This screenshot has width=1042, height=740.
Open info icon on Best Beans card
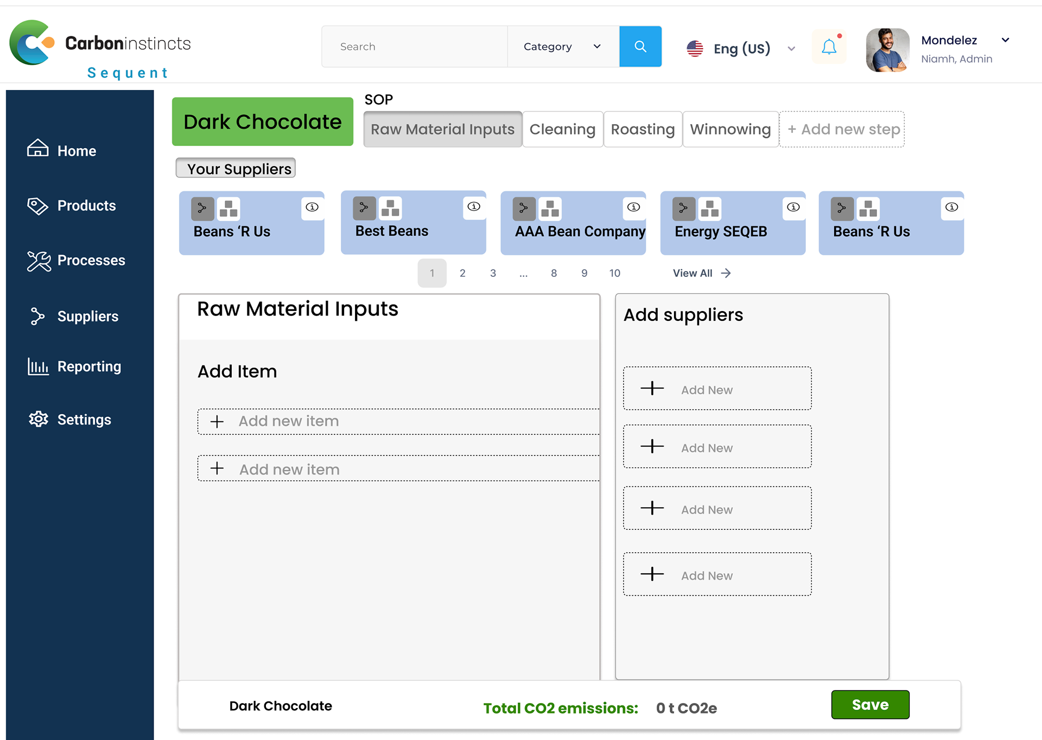point(474,206)
